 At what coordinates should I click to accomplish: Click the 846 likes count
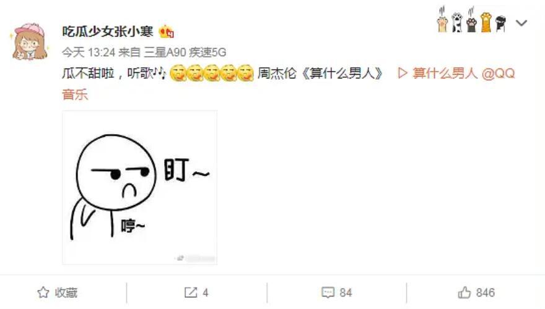tap(485, 293)
